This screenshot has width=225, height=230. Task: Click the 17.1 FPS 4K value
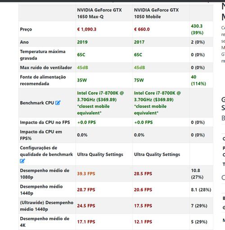(86, 222)
